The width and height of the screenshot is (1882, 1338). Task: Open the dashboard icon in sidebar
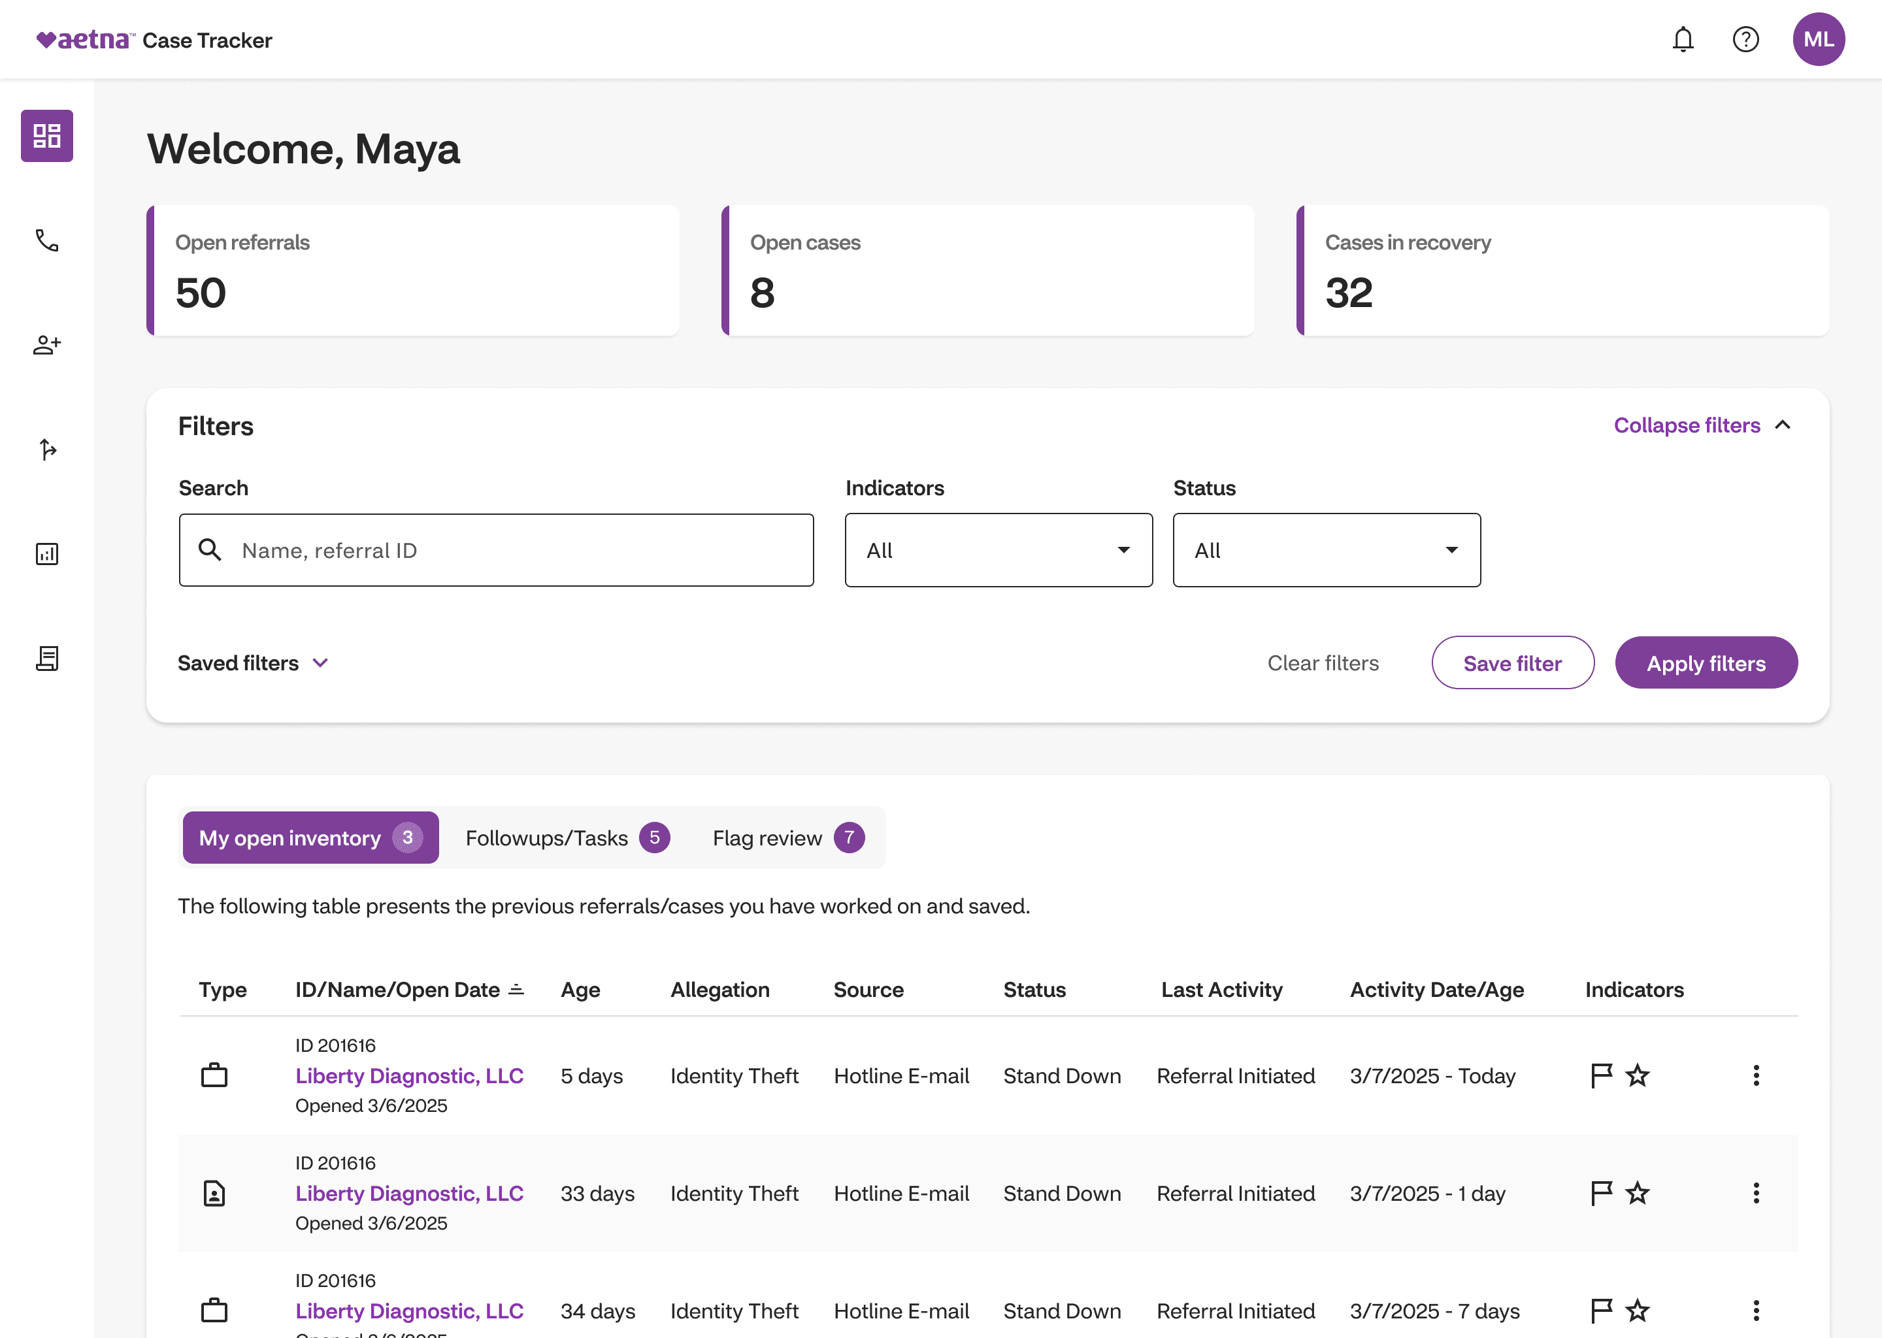(x=47, y=136)
